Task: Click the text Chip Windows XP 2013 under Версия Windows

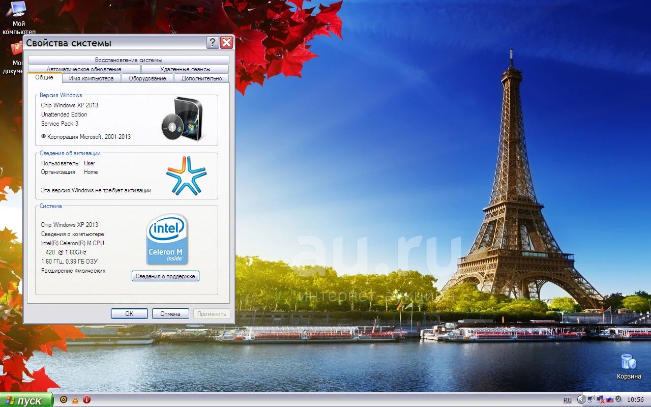Action: [70, 105]
